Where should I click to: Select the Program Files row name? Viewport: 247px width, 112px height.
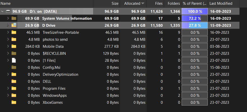tap(54, 88)
